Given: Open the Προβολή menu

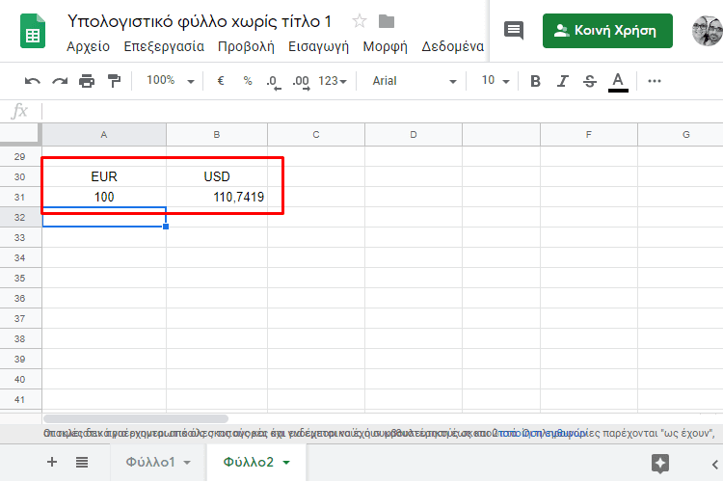Looking at the screenshot, I should (246, 46).
